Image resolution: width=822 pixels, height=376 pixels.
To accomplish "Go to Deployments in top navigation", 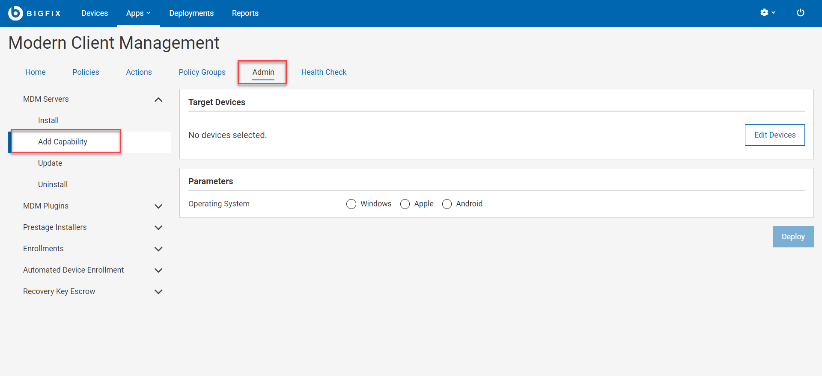I will click(191, 13).
